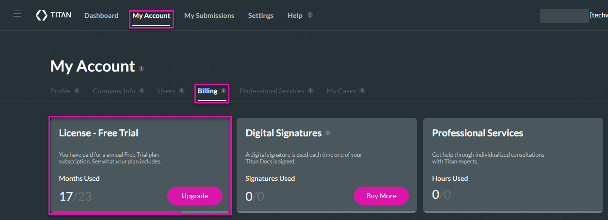Click info icon next to Profile tab
The image size is (608, 220).
click(77, 90)
